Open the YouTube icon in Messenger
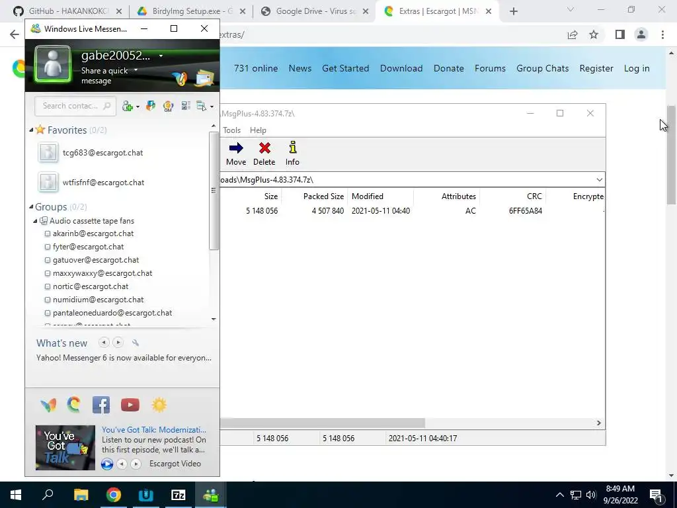Image resolution: width=677 pixels, height=508 pixels. (x=130, y=405)
